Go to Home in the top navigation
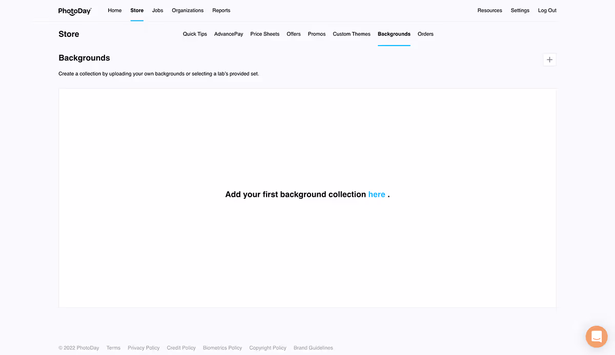 [x=115, y=10]
